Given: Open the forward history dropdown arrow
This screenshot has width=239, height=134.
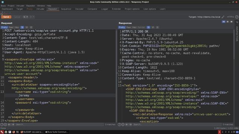Looking at the screenshot, I should (34, 17).
